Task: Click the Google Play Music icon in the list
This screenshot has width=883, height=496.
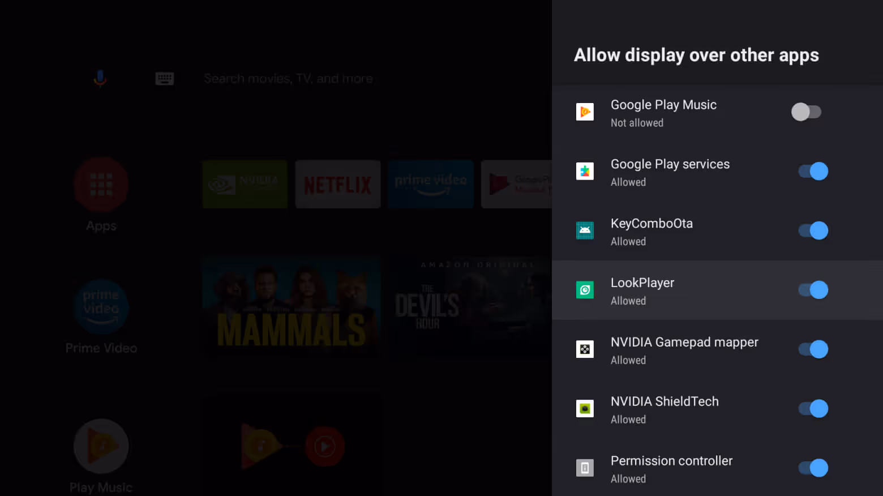Action: [585, 112]
